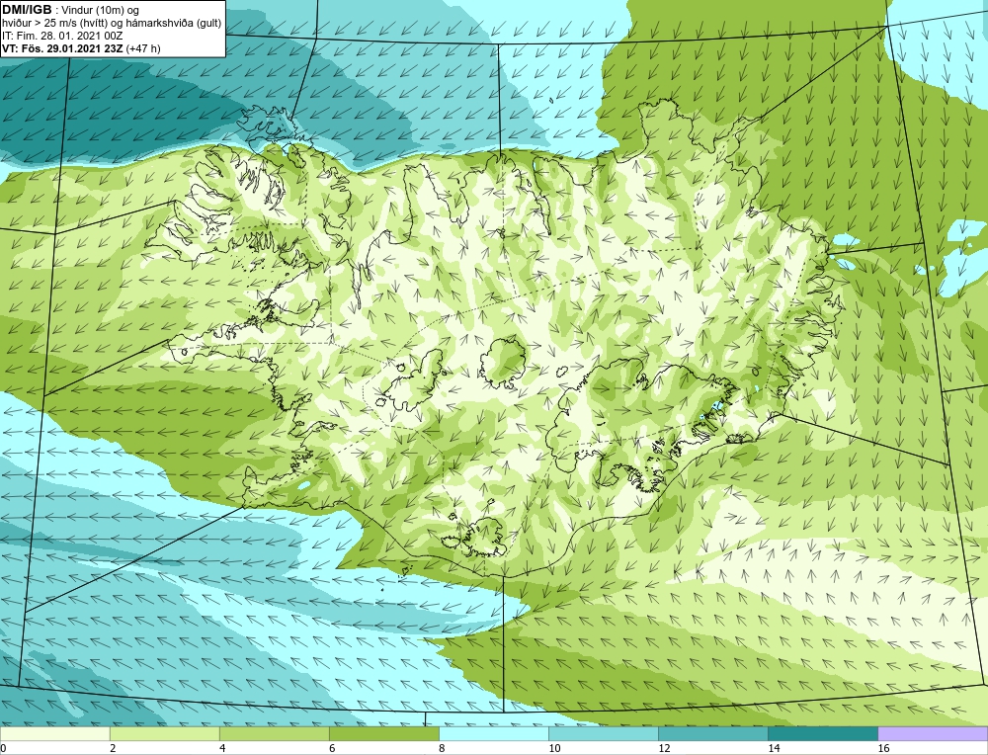Click the purple above-16 legend swatch

933,733
